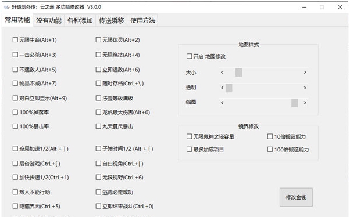The image size is (350, 217).
Task: Check 后台游戏(Ctrl+[) option
Action: 15,164
